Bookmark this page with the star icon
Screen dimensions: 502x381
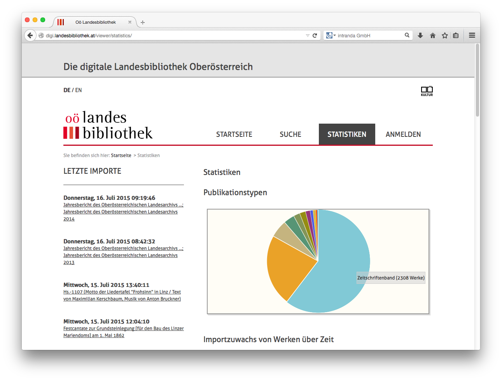click(445, 35)
